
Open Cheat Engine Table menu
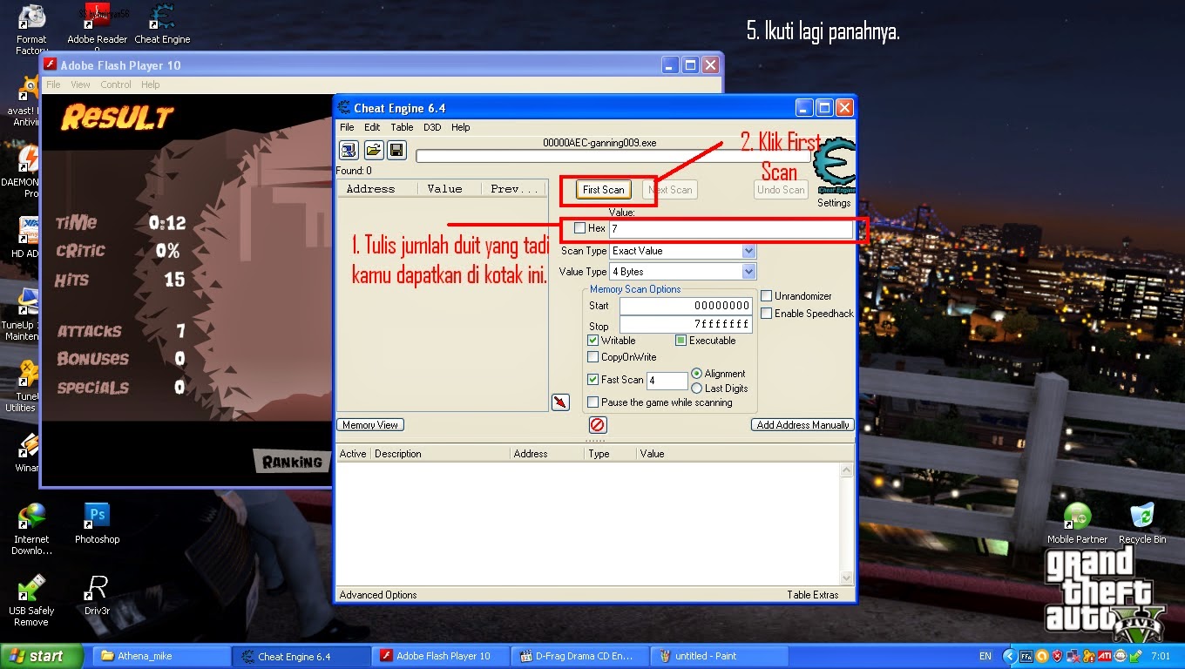tap(402, 127)
